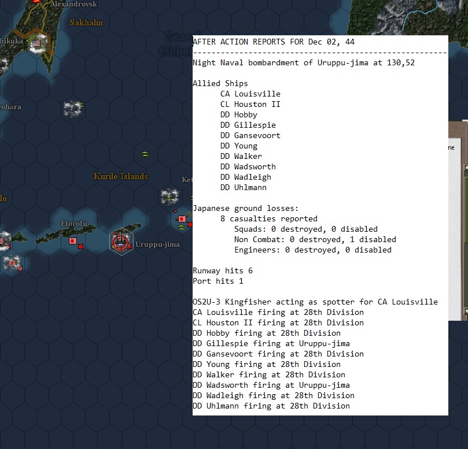Click the 'Uruppu-jima' map label
This screenshot has height=449, width=468.
[x=157, y=244]
